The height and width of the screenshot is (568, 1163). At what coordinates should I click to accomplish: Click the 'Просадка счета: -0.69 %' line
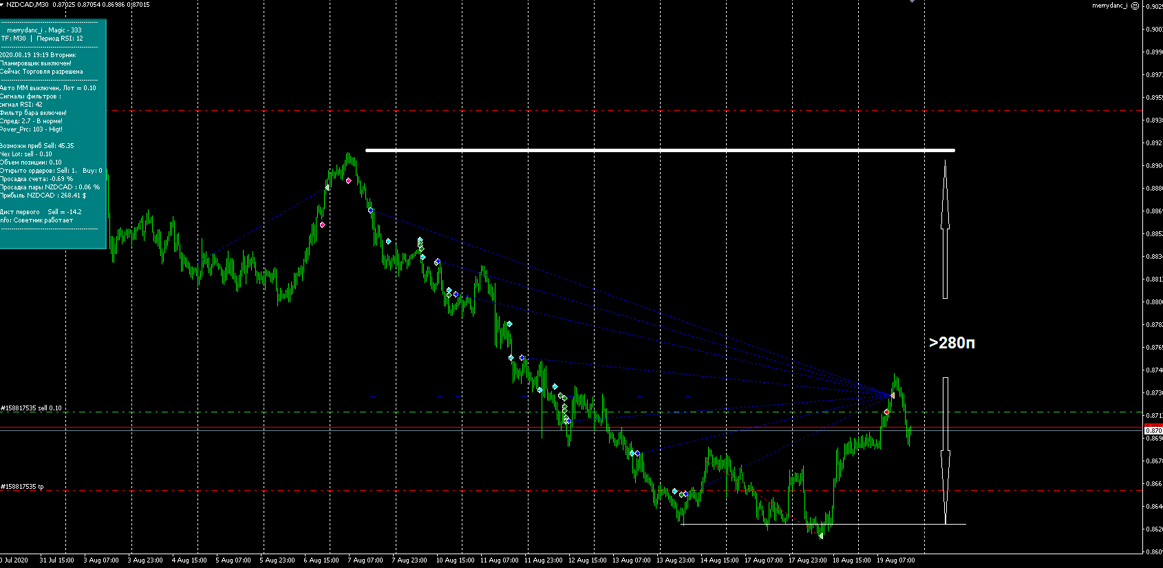tap(36, 179)
